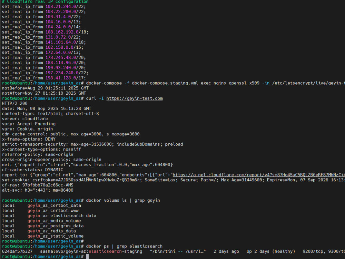
Task: Click the geyin_az_certbot_www volume name
Action: pos(53,211)
